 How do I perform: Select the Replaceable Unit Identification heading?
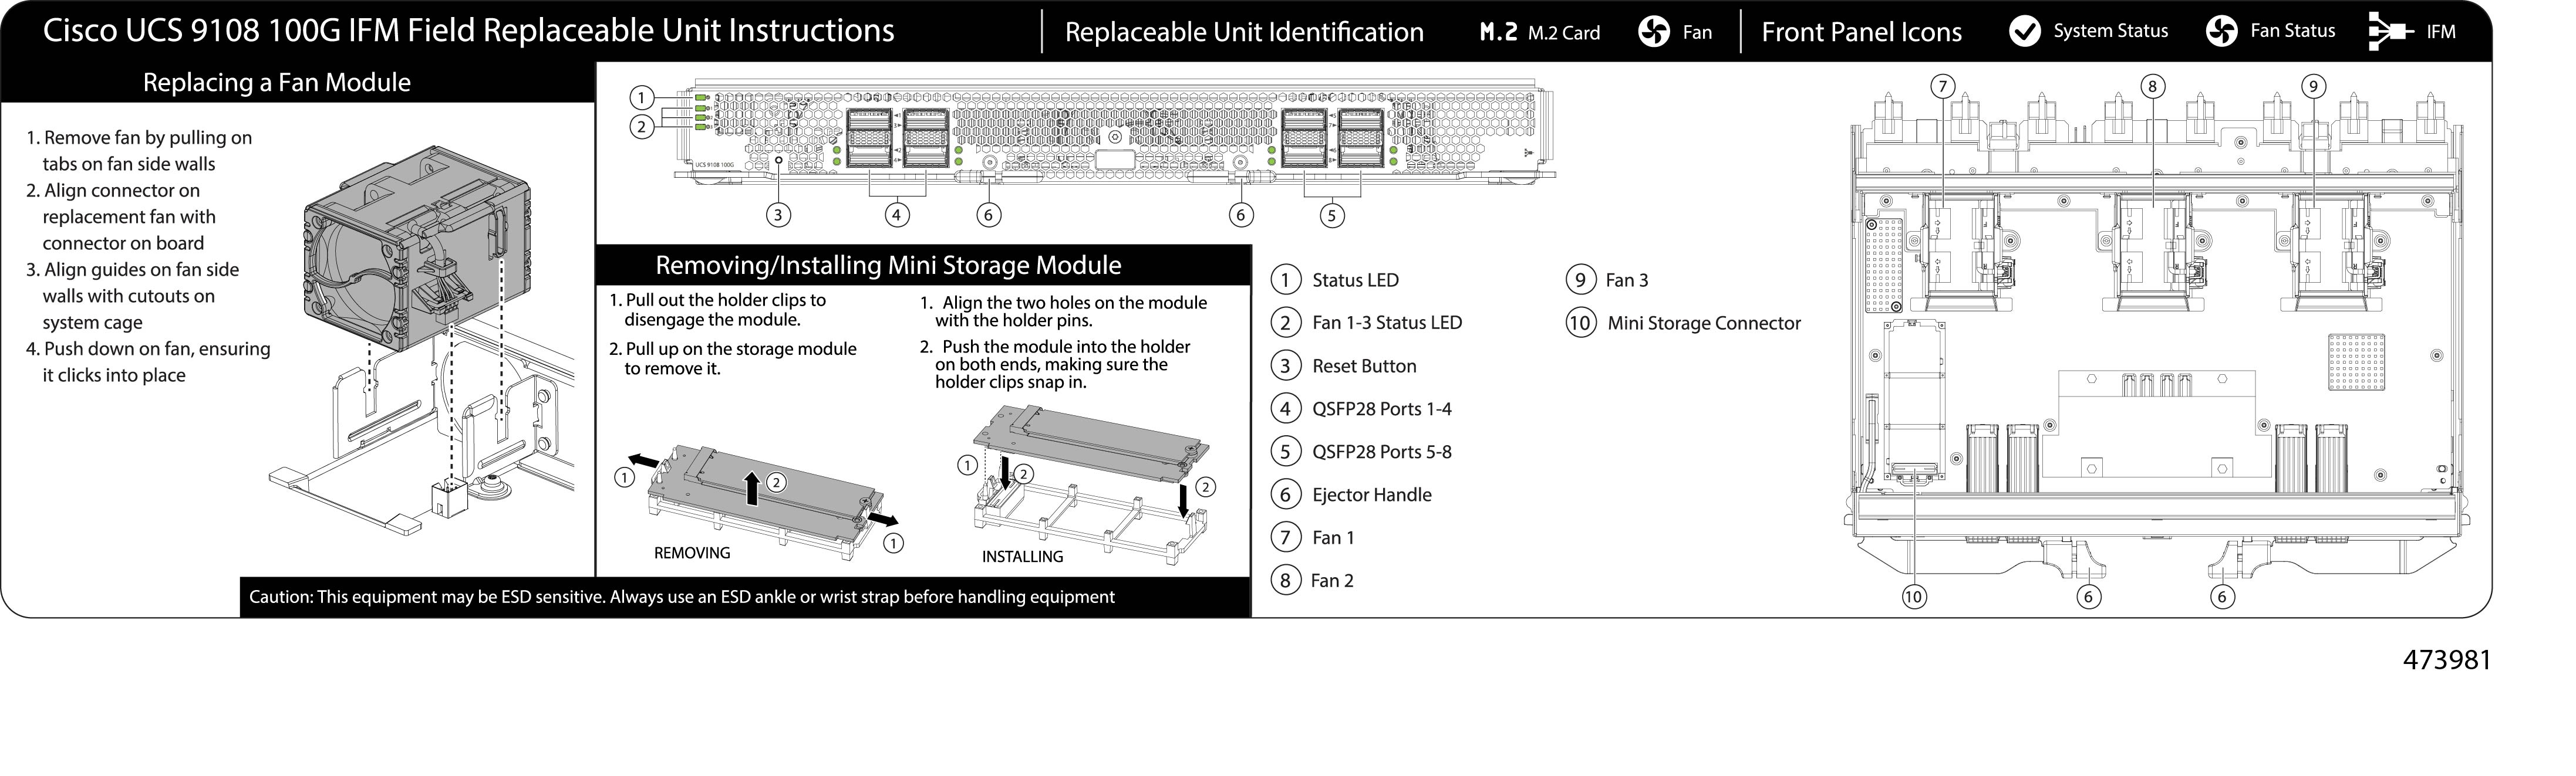coord(1244,31)
